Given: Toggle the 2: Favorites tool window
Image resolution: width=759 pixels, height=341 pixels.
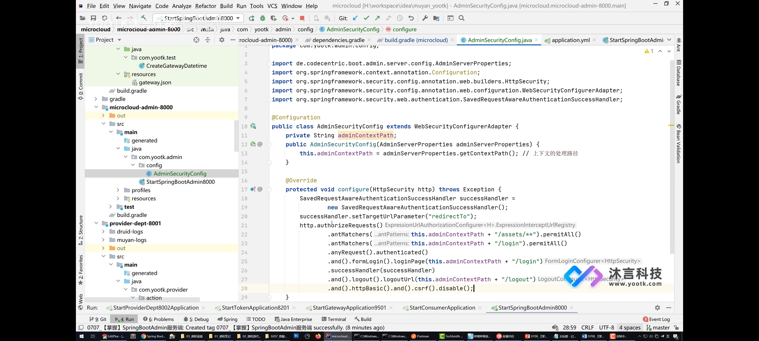Looking at the screenshot, I should (81, 270).
